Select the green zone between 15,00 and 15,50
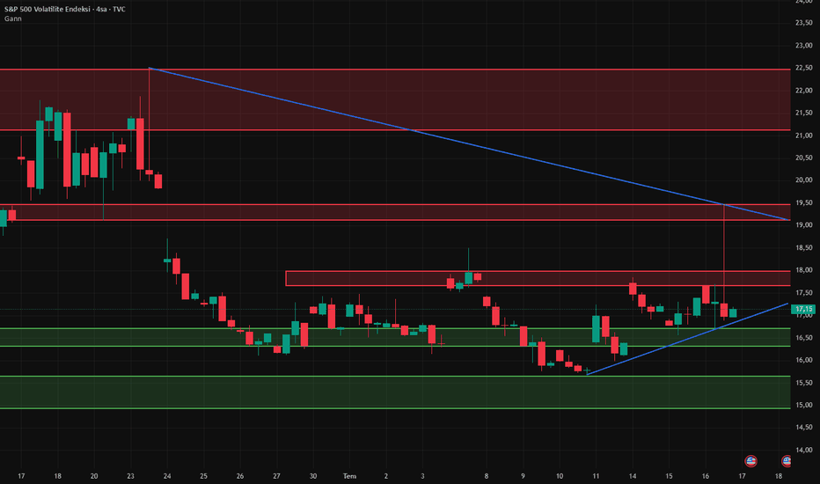 coord(395,392)
